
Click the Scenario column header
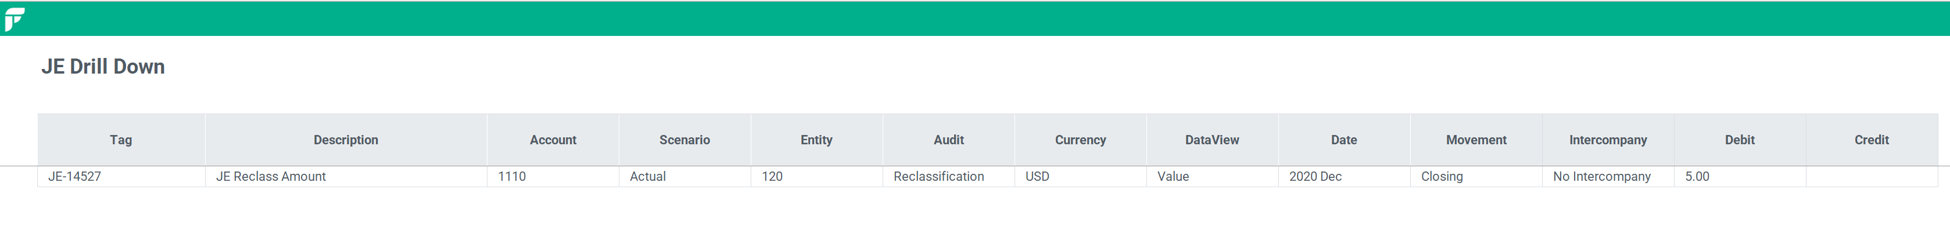pyautogui.click(x=684, y=140)
